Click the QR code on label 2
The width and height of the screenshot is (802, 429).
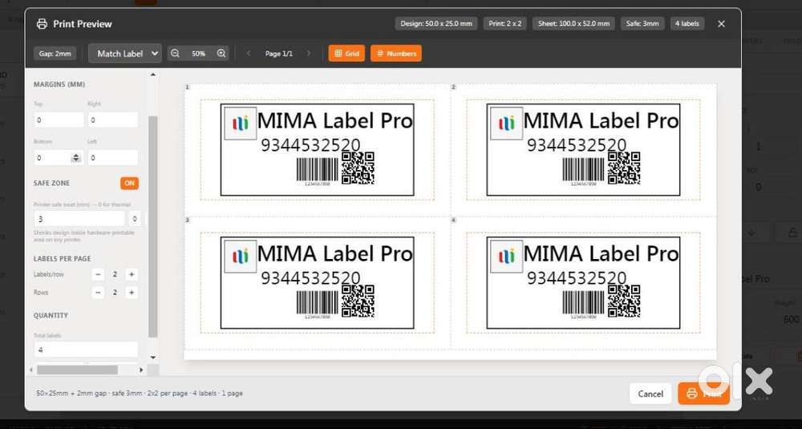624,168
